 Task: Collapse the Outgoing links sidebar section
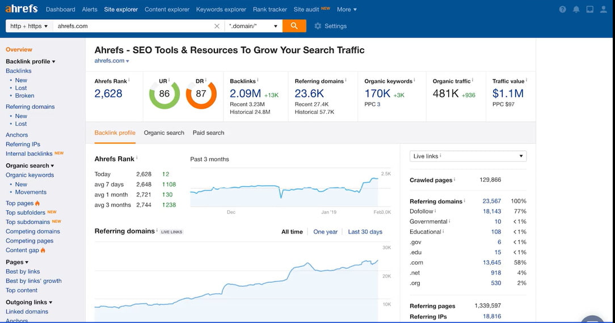(28, 302)
